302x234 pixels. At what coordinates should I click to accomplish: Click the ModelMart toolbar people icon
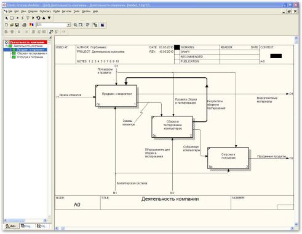click(51, 32)
